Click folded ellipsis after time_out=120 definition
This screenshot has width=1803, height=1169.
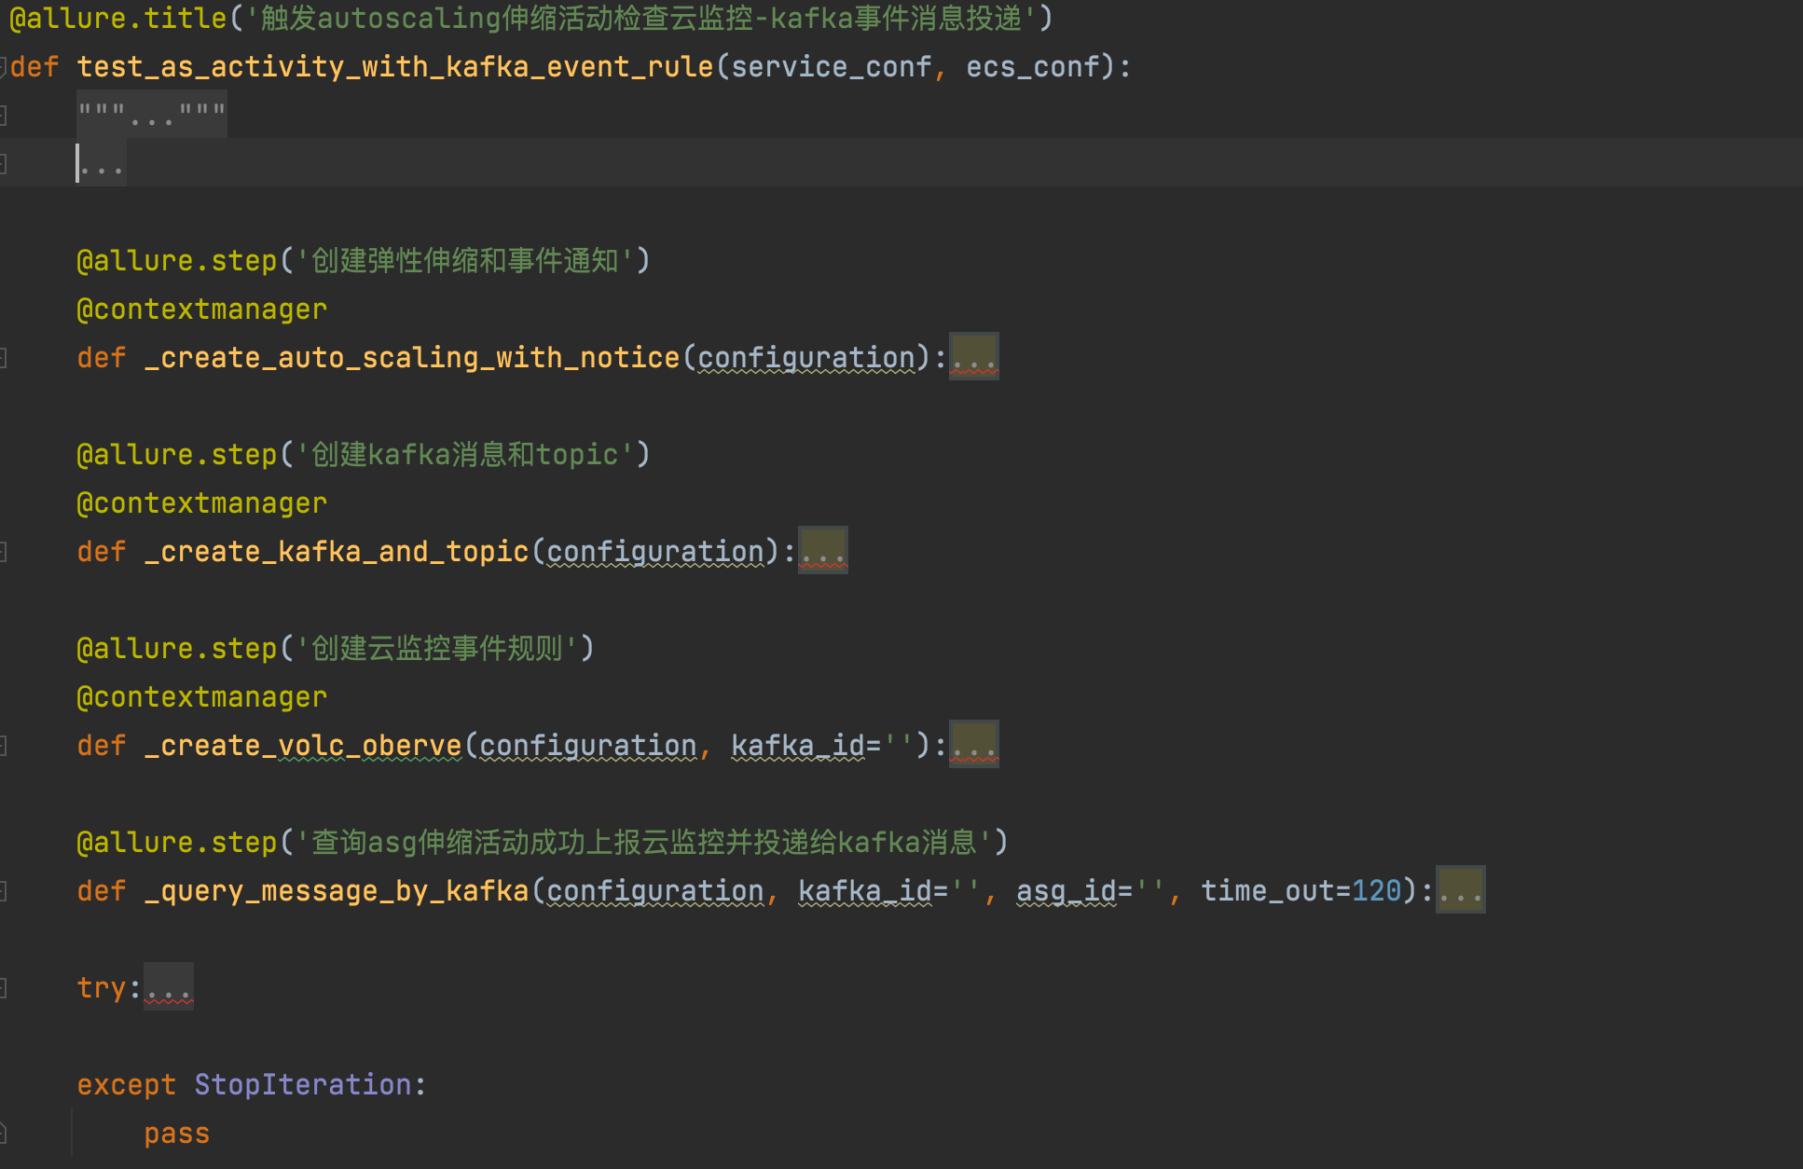(x=1460, y=891)
